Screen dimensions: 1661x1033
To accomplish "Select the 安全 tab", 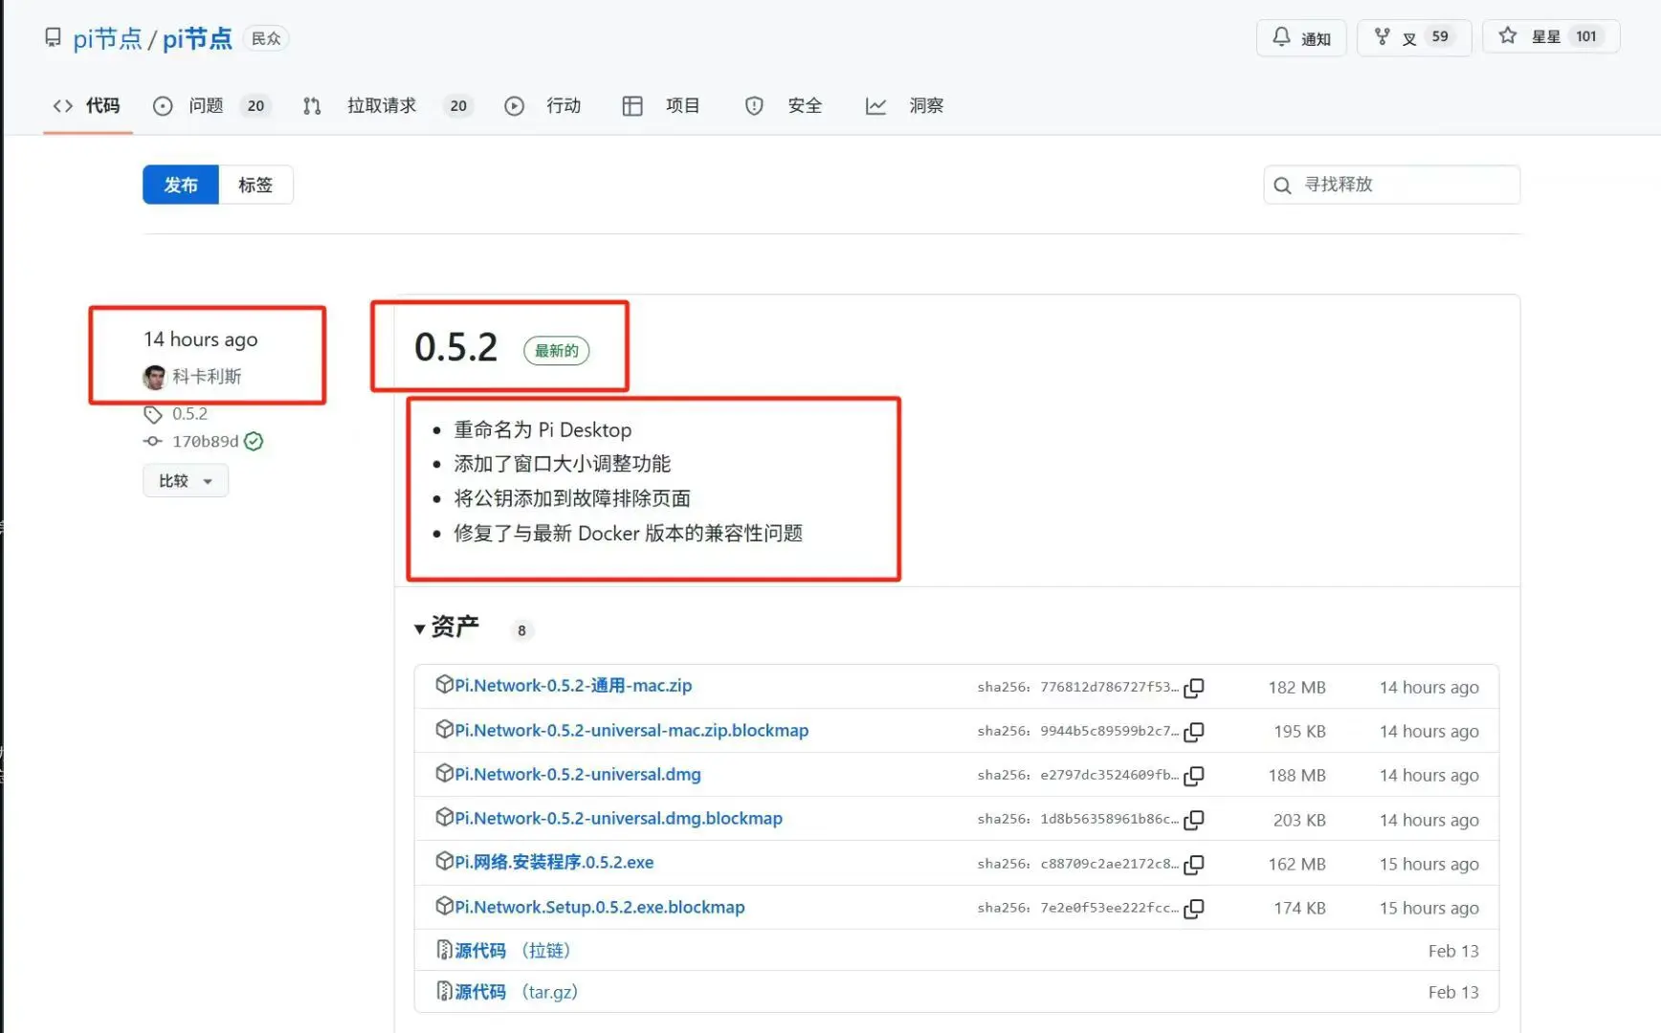I will (x=784, y=105).
